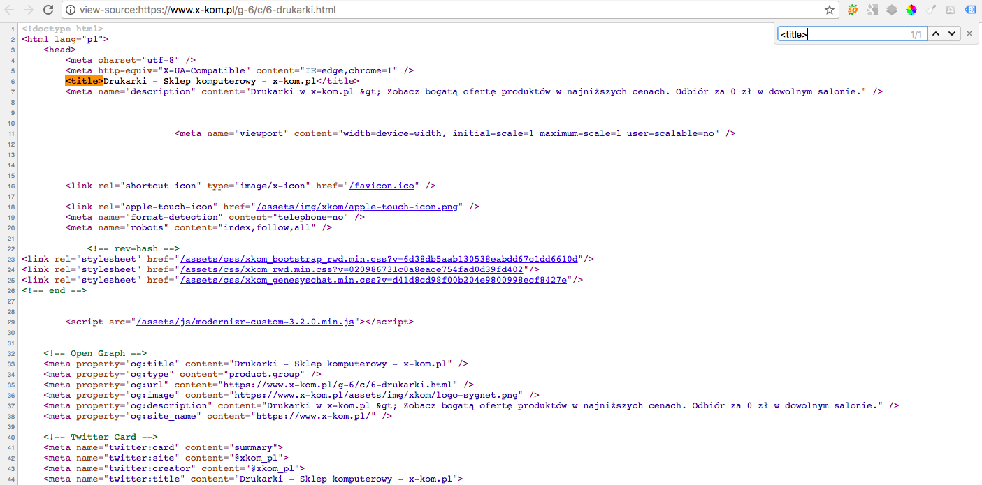
Task: Open the orange SQ SEOquake extension
Action: pos(853,10)
